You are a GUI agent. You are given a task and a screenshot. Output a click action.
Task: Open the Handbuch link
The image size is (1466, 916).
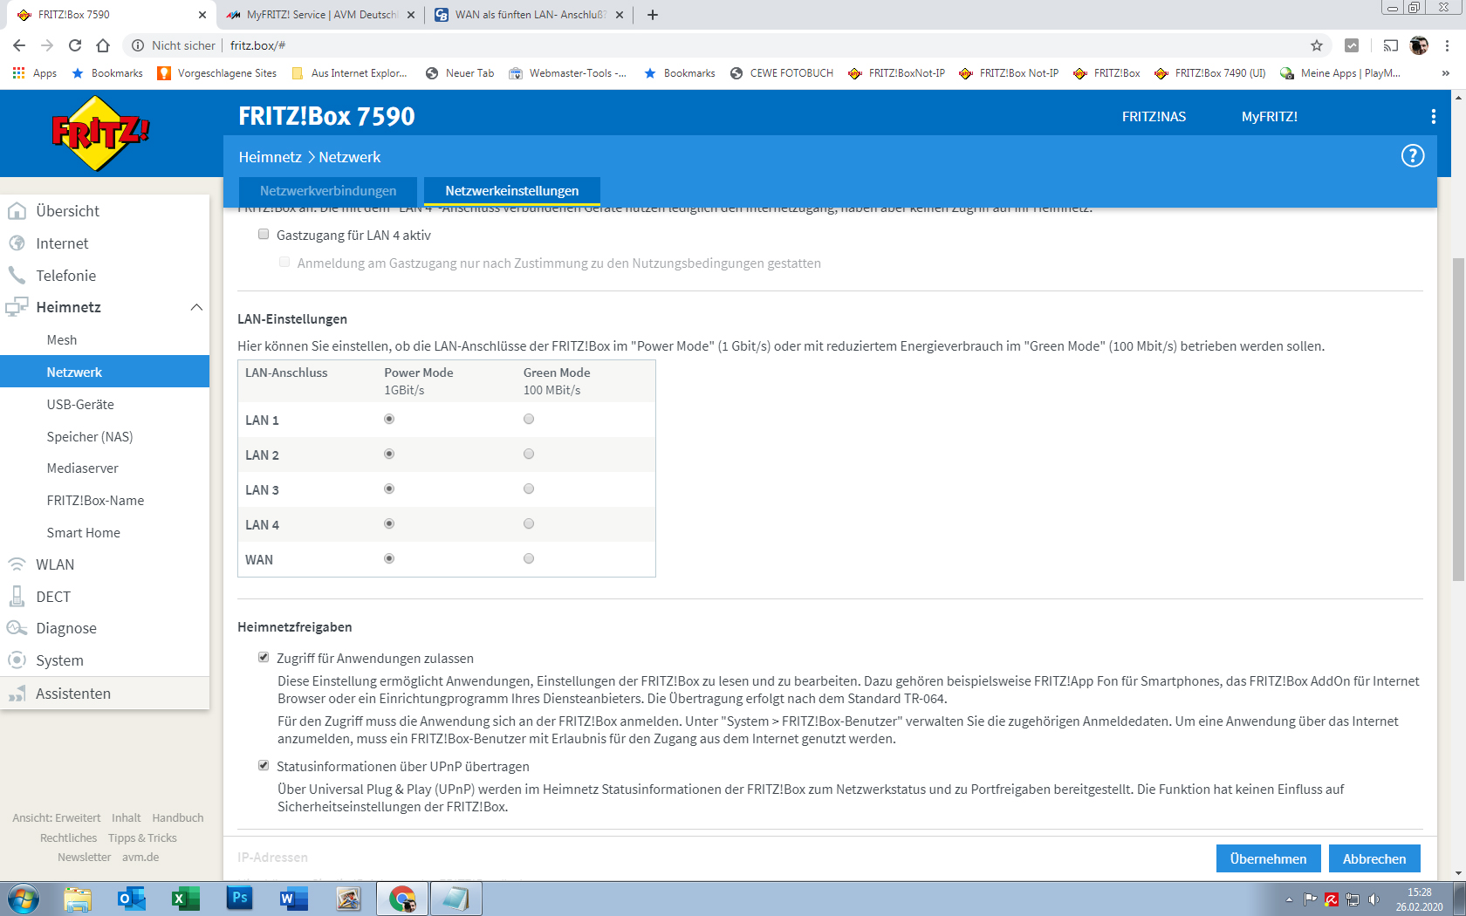point(178,817)
